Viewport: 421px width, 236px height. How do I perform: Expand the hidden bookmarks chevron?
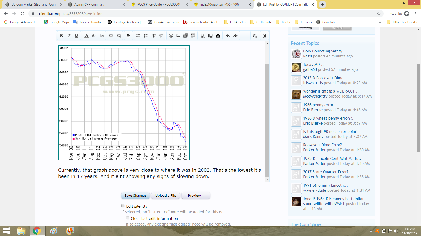(380, 22)
